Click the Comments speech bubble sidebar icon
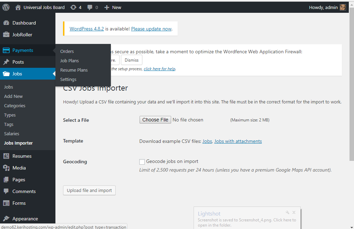Screen dimensions: 354x229 click(6, 191)
